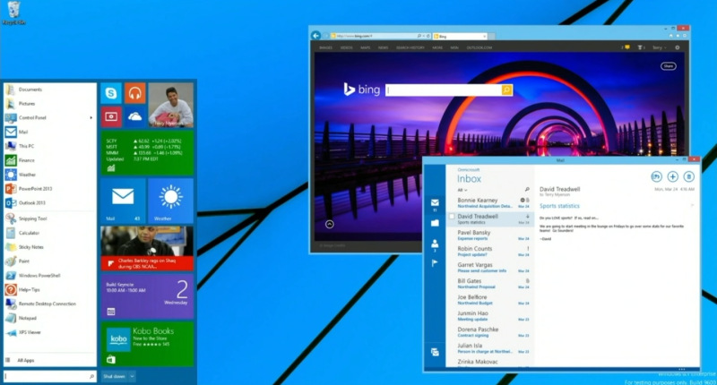Open the Kobo Books store tile
The height and width of the screenshot is (385, 717).
coord(147,344)
